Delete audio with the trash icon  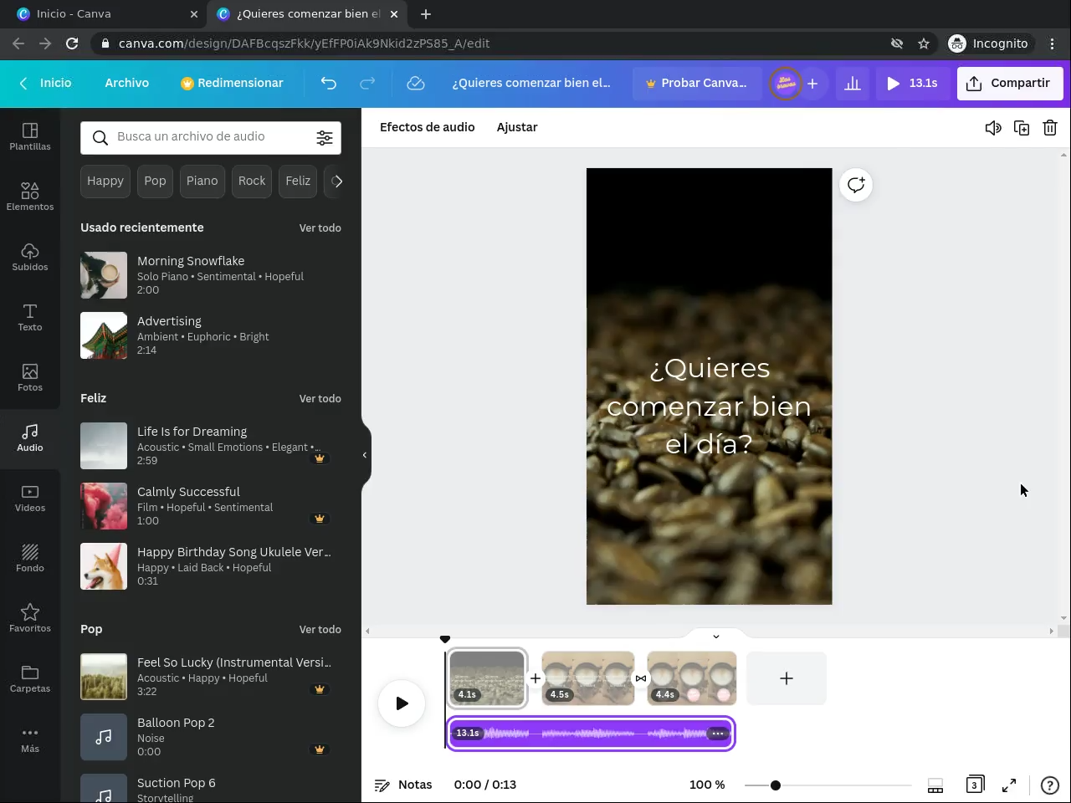tap(1050, 128)
